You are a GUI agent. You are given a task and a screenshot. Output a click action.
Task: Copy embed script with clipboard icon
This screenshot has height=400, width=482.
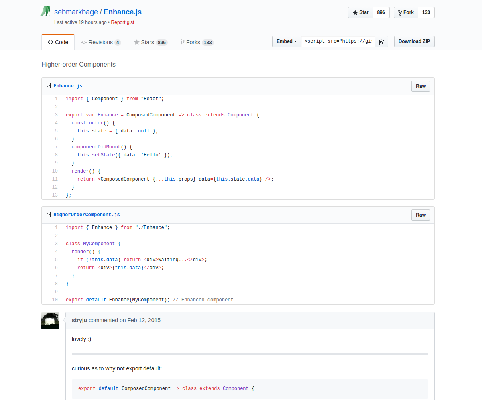click(382, 42)
